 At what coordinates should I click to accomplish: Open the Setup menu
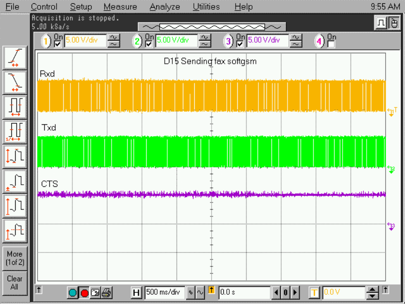[81, 7]
